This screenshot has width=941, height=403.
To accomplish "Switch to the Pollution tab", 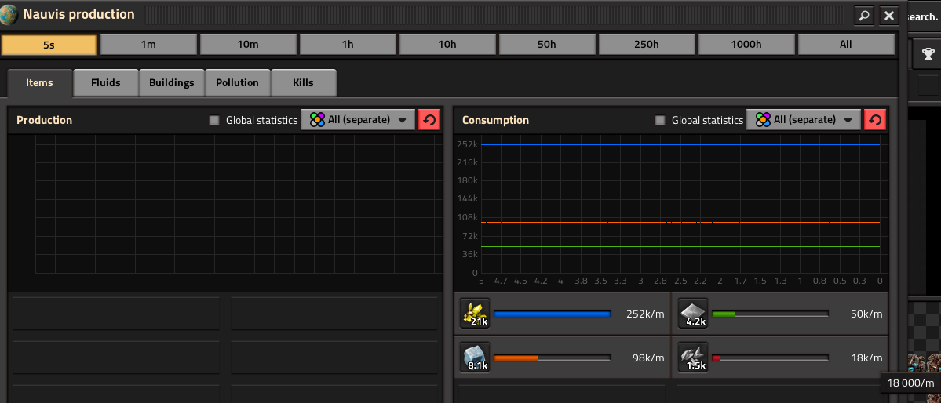I will click(238, 83).
